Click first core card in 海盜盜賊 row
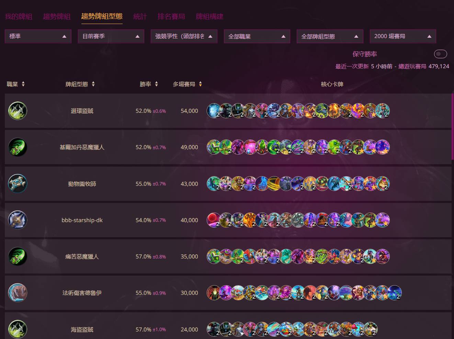Image resolution: width=454 pixels, height=339 pixels. coord(214,329)
